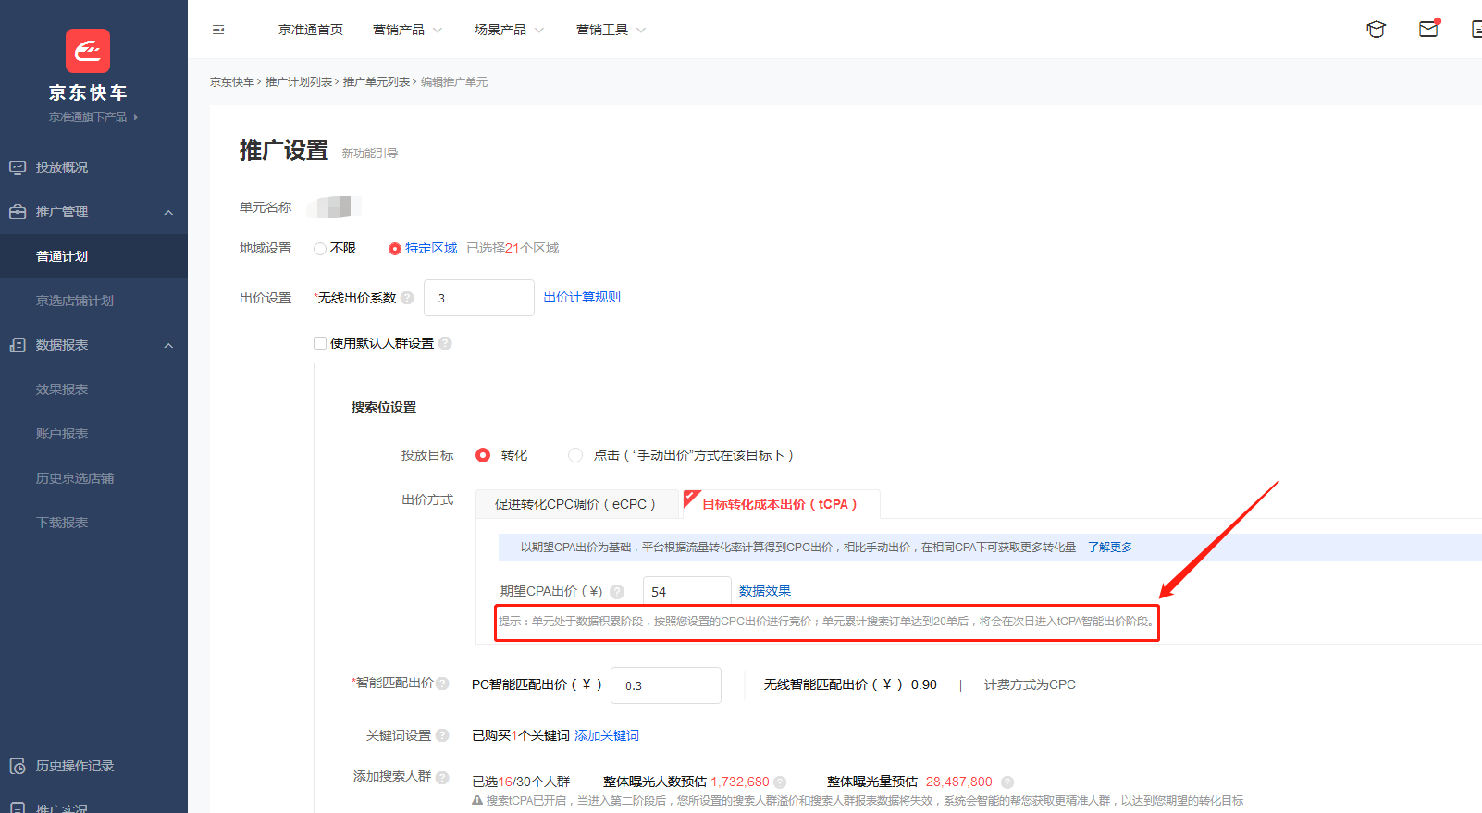Select 不限 region radio button
This screenshot has height=813, width=1482.
click(x=320, y=249)
